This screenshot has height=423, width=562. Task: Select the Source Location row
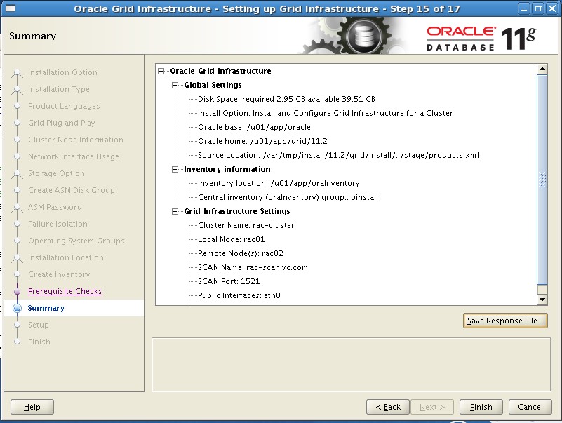338,155
